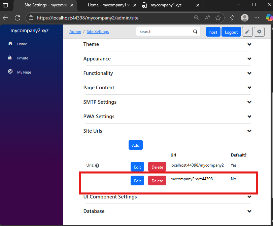Click the Add button for site URLs
The height and width of the screenshot is (226, 273).
[136, 145]
